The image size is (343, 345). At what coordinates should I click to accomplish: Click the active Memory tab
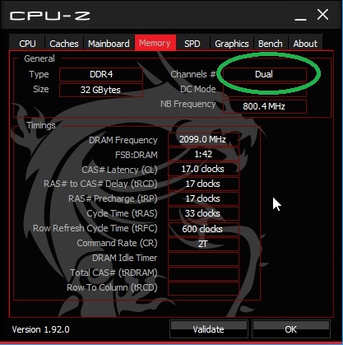155,43
